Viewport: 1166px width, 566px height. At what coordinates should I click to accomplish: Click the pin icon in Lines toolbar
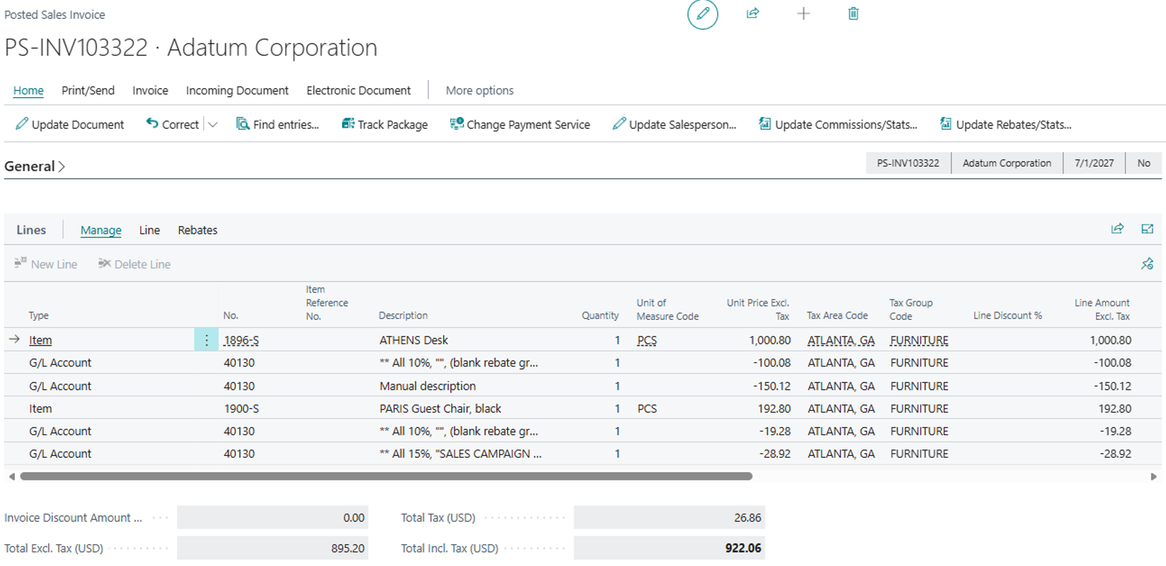pyautogui.click(x=1147, y=264)
